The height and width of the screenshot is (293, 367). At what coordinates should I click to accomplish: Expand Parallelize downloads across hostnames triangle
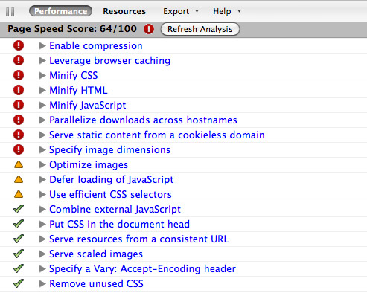[42, 120]
